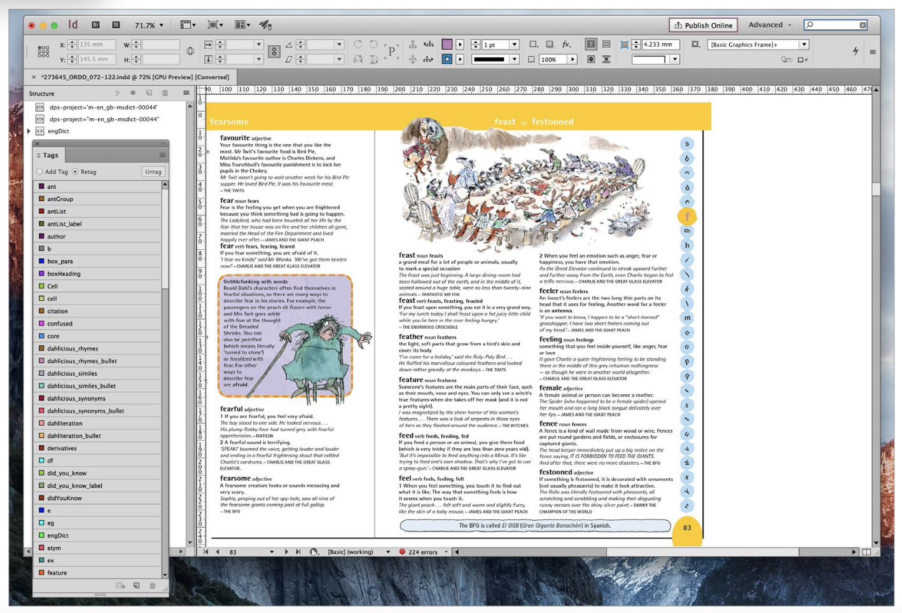Click rotate 90° clockwise icon
The image size is (902, 613).
(x=358, y=45)
